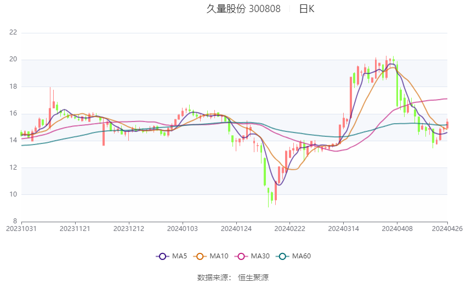
Task: Hide the MA10 series via its text label
Action: click(x=219, y=256)
